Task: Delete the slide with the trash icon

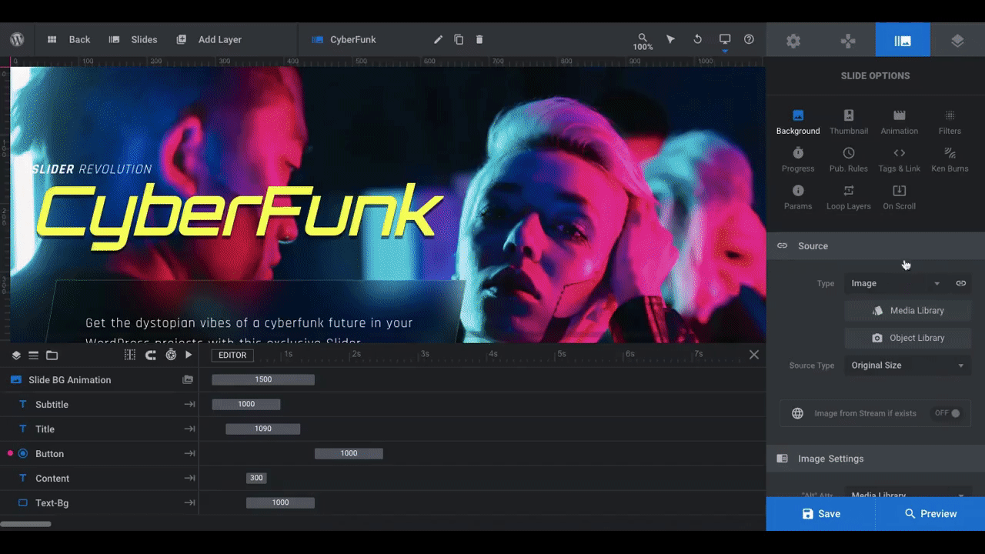Action: point(479,39)
